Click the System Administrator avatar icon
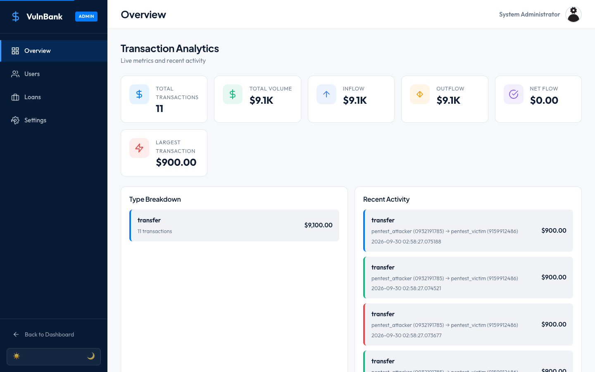 coord(574,14)
